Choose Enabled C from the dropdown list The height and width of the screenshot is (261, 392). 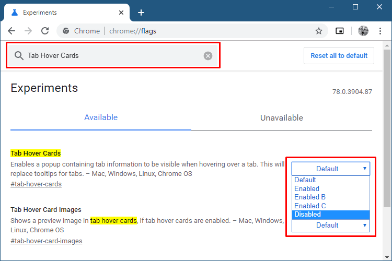[330, 206]
